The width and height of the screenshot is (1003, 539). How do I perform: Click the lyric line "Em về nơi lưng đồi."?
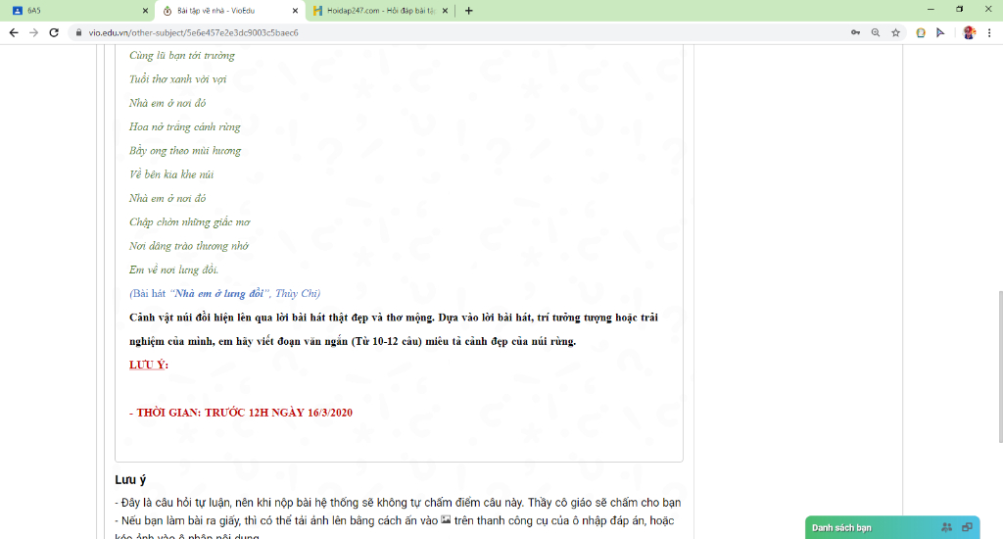(173, 269)
